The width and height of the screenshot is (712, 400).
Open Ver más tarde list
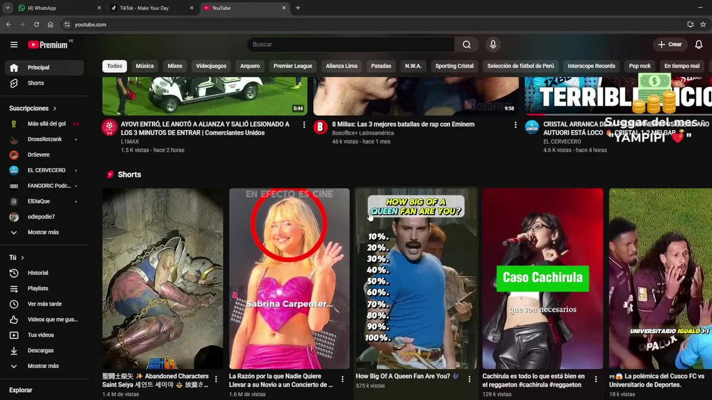point(44,304)
